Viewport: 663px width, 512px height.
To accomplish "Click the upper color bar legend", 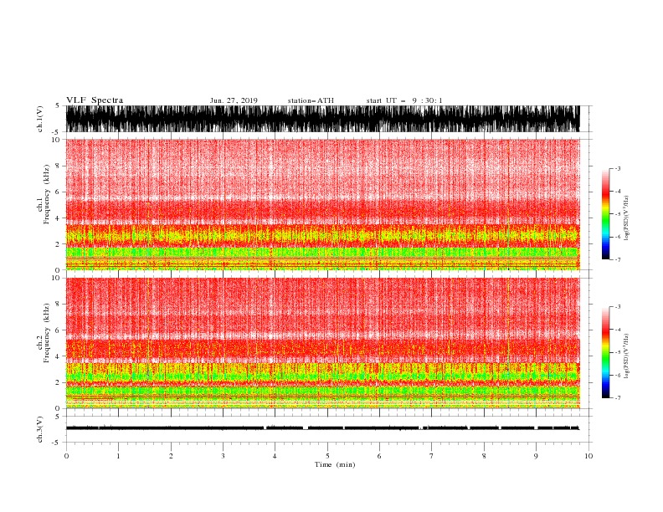I will (x=606, y=214).
